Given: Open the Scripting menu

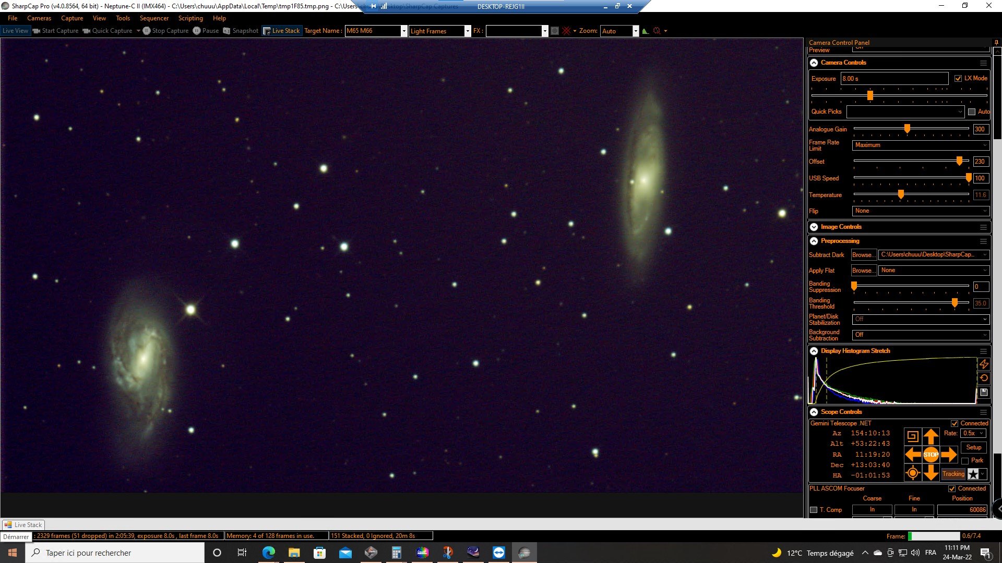Looking at the screenshot, I should [x=190, y=18].
